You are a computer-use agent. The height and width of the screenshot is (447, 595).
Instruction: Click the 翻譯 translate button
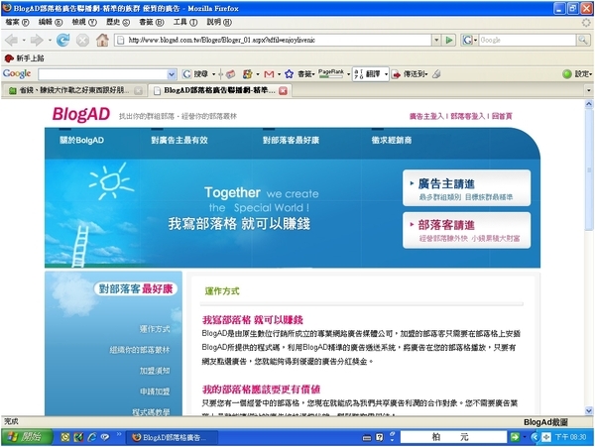[367, 74]
